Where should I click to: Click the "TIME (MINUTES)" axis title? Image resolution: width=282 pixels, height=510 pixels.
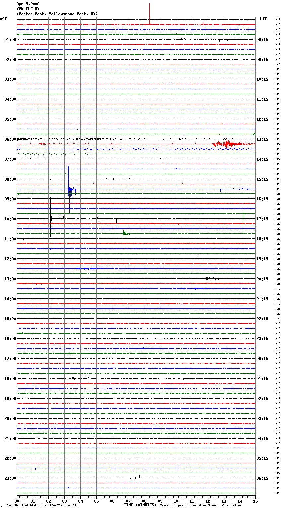click(140, 505)
